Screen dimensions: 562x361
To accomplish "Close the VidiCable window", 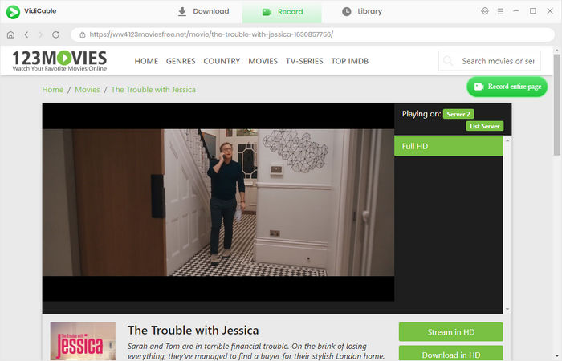I will coord(550,11).
